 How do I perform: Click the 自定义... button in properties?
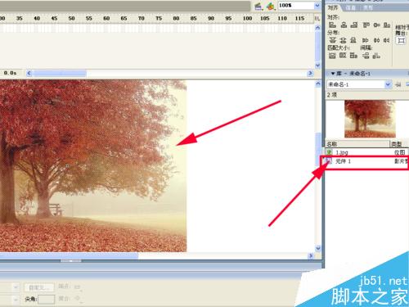(x=39, y=287)
